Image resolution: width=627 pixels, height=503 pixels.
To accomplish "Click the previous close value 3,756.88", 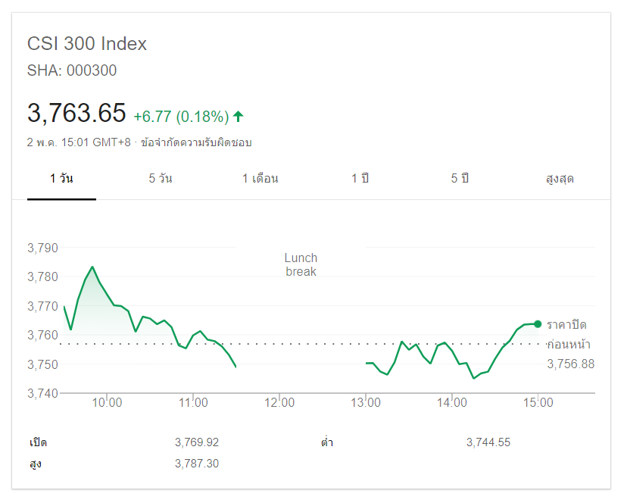I will pyautogui.click(x=570, y=364).
